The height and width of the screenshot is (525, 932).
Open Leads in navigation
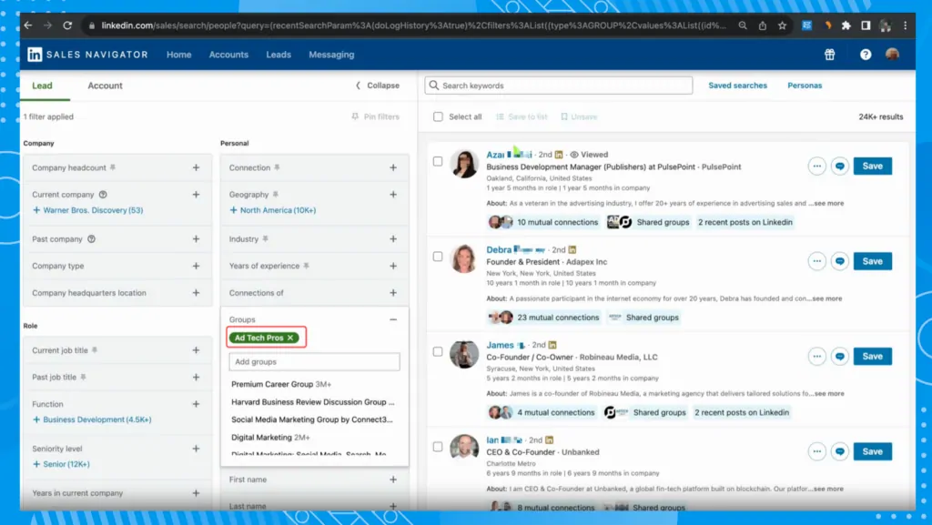click(x=279, y=55)
